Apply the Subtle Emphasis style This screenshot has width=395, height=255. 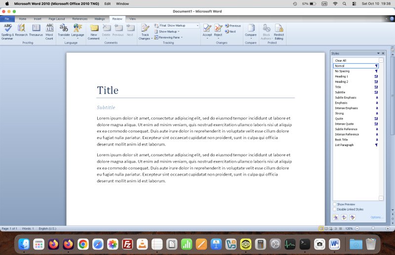(x=355, y=98)
